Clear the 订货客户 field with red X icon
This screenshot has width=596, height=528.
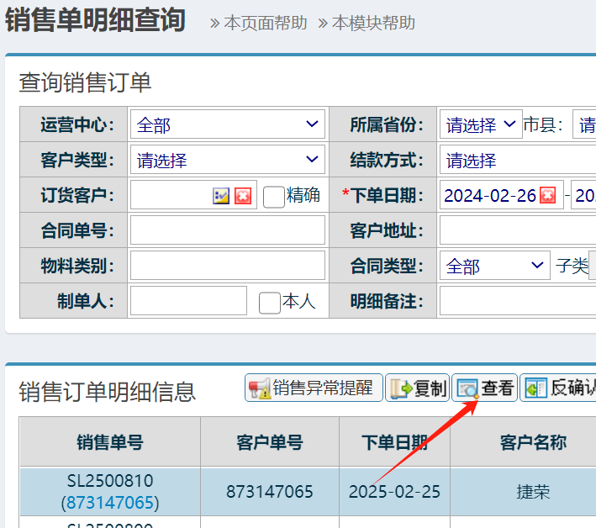(x=243, y=196)
